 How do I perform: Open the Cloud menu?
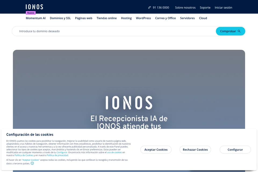tap(203, 18)
